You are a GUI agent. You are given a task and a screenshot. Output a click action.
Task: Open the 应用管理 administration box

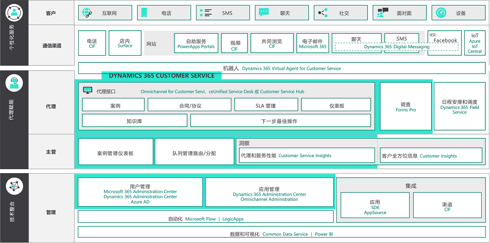[269, 192]
